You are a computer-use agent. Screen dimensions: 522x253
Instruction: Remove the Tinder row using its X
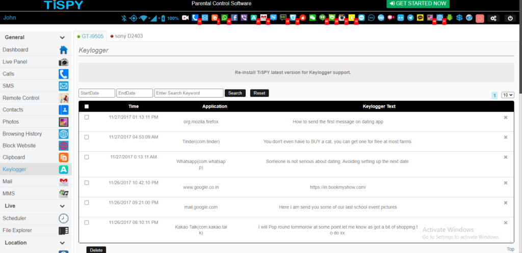coord(506,137)
